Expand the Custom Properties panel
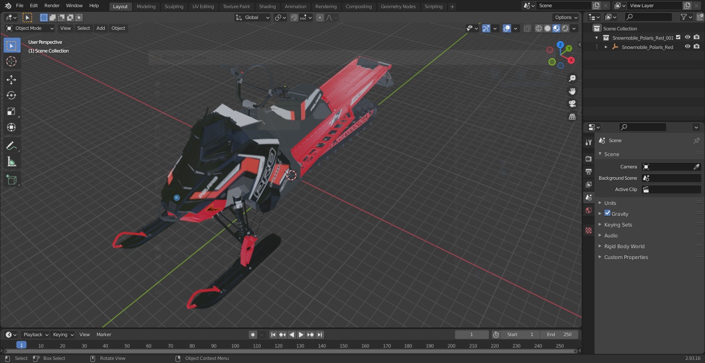The height and width of the screenshot is (363, 705). click(x=626, y=257)
